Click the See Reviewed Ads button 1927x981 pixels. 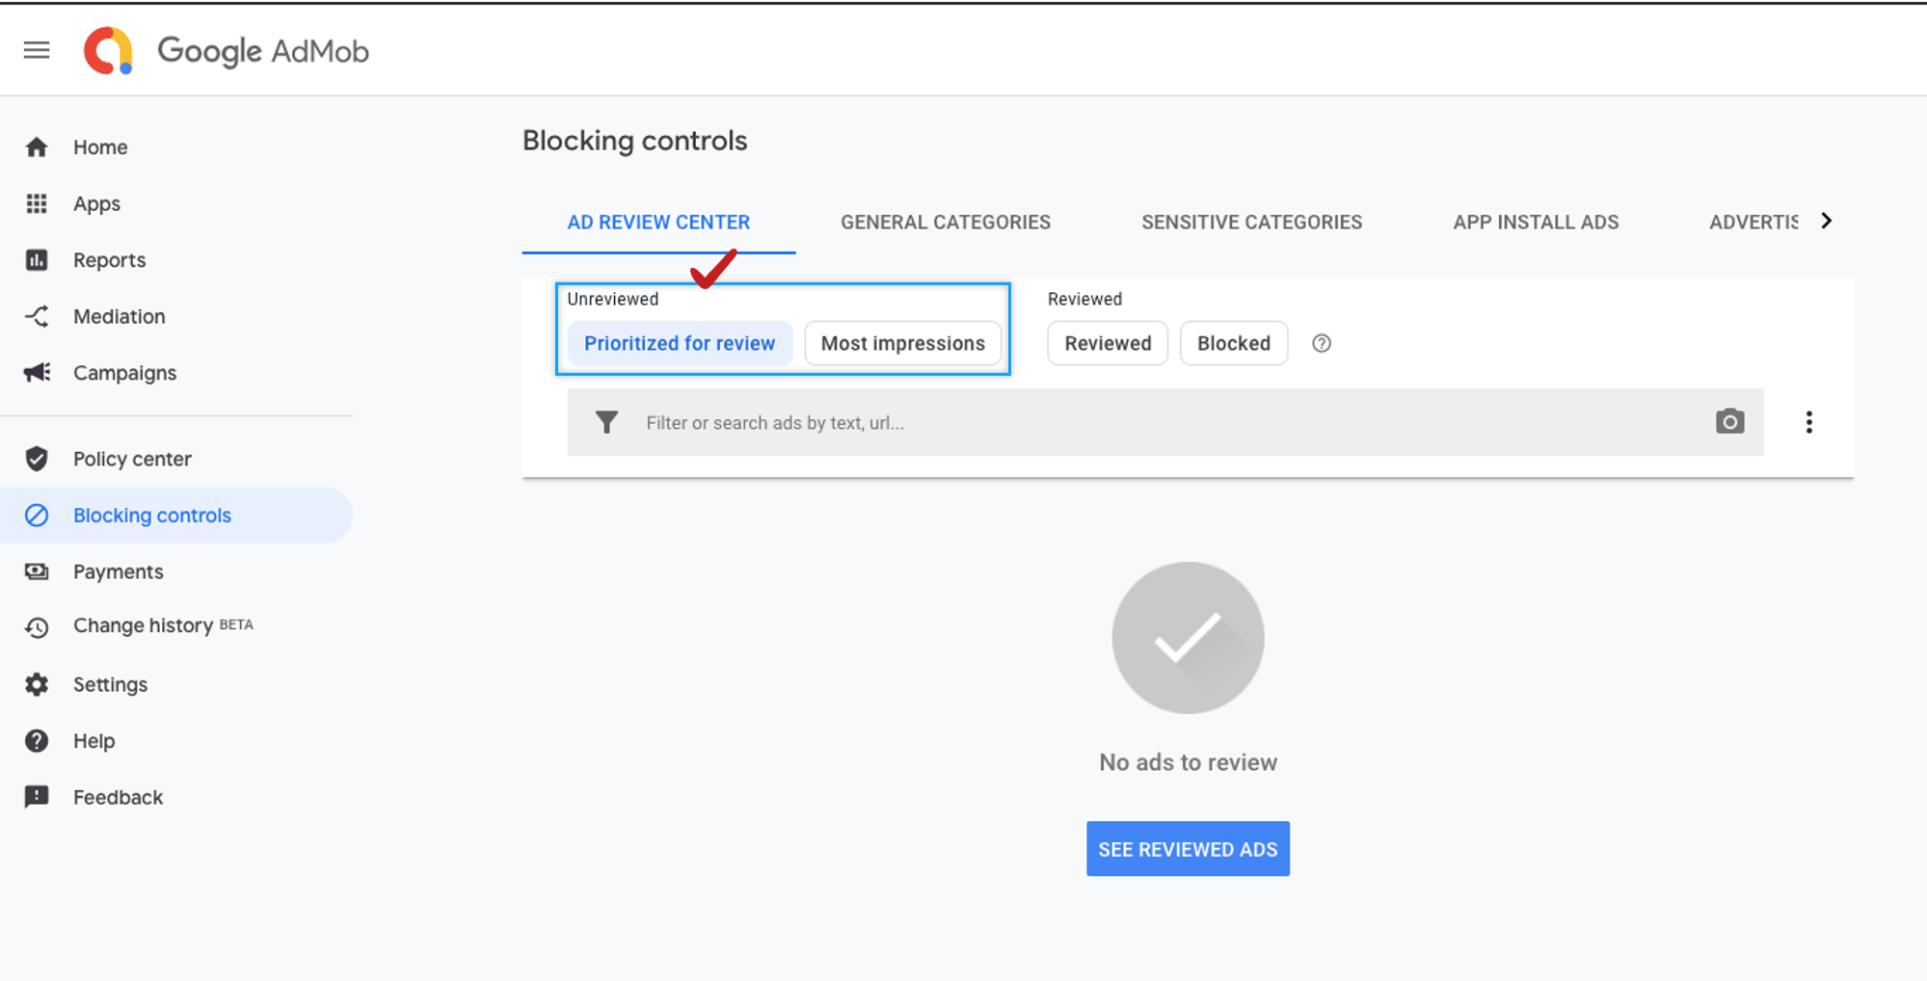pos(1187,849)
